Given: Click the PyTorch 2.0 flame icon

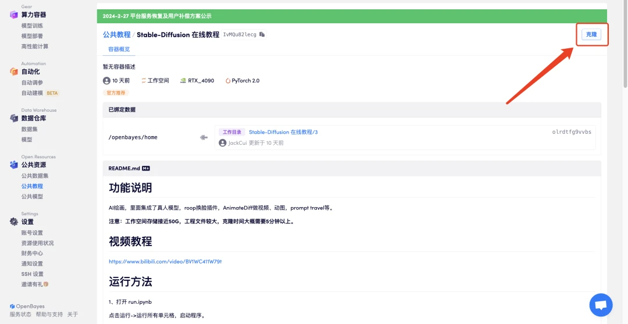Looking at the screenshot, I should point(228,80).
